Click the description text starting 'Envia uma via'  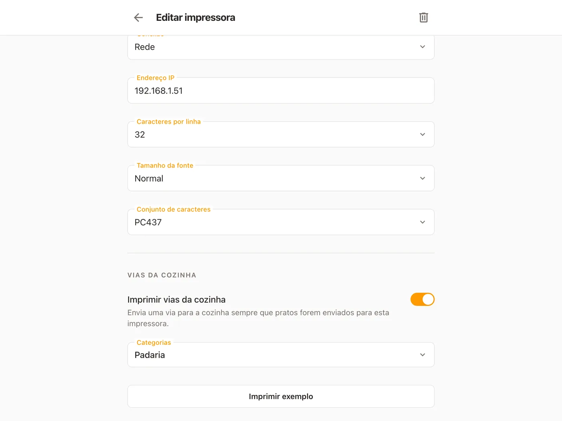click(x=258, y=318)
